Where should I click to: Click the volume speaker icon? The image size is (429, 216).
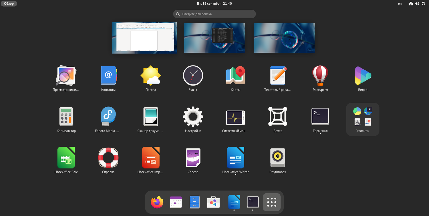tap(417, 4)
